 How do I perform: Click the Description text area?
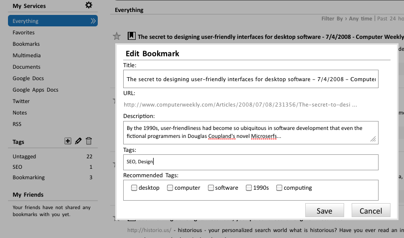(251, 132)
